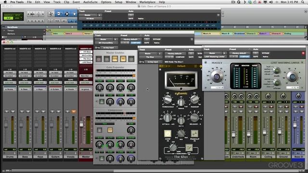Image resolution: width=308 pixels, height=173 pixels.
Task: Click BYPASS in the Channel Strip plugin header
Action: [157, 39]
